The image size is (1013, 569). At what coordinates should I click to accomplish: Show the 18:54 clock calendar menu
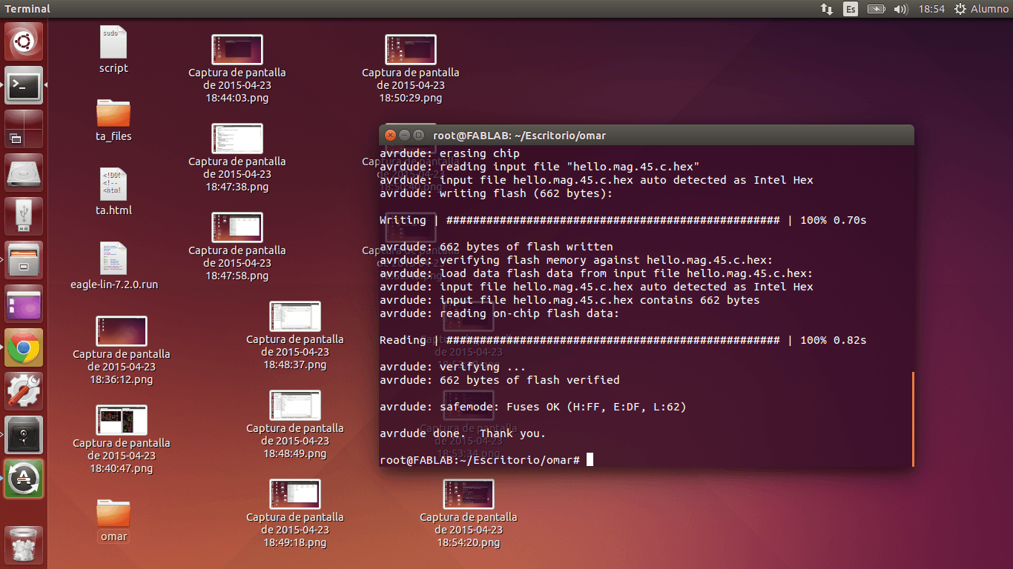point(931,9)
